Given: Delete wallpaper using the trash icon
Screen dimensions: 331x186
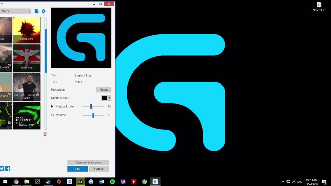Looking at the screenshot, I should coord(45,134).
